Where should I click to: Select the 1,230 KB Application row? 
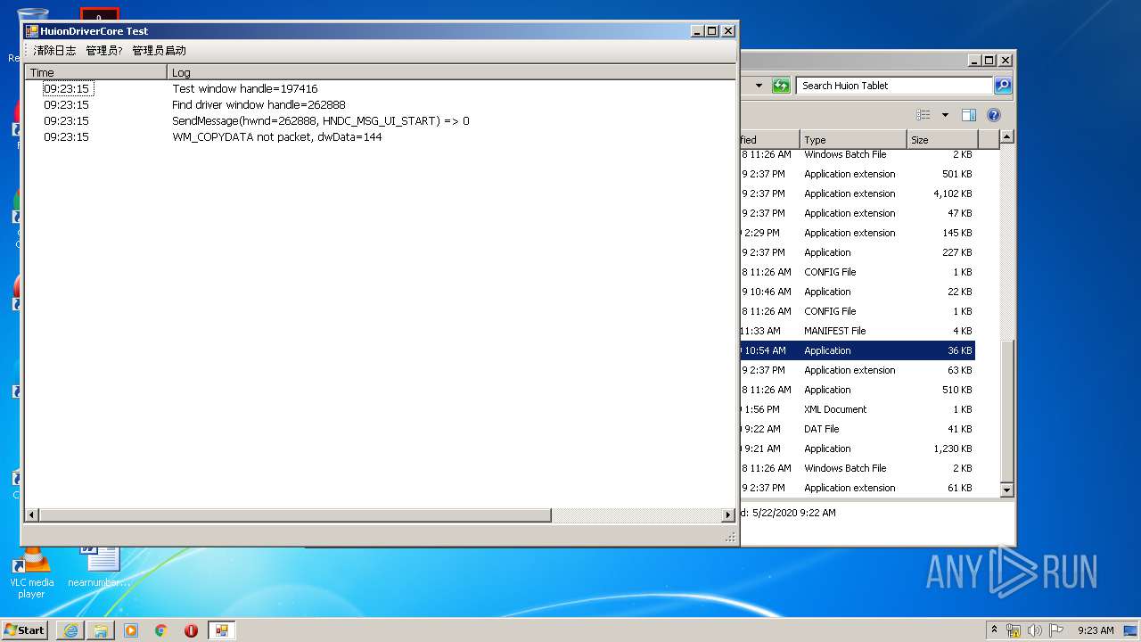pyautogui.click(x=858, y=449)
